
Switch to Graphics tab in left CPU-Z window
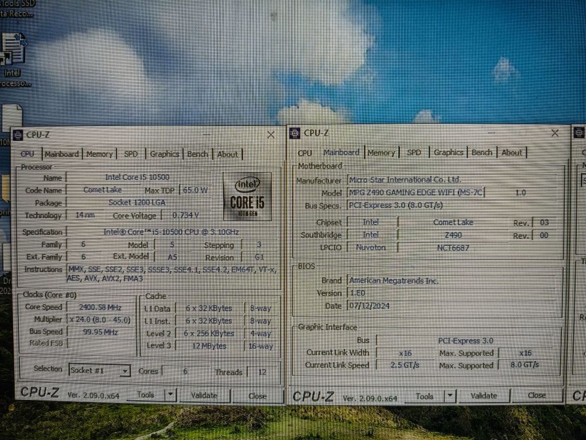click(x=165, y=154)
